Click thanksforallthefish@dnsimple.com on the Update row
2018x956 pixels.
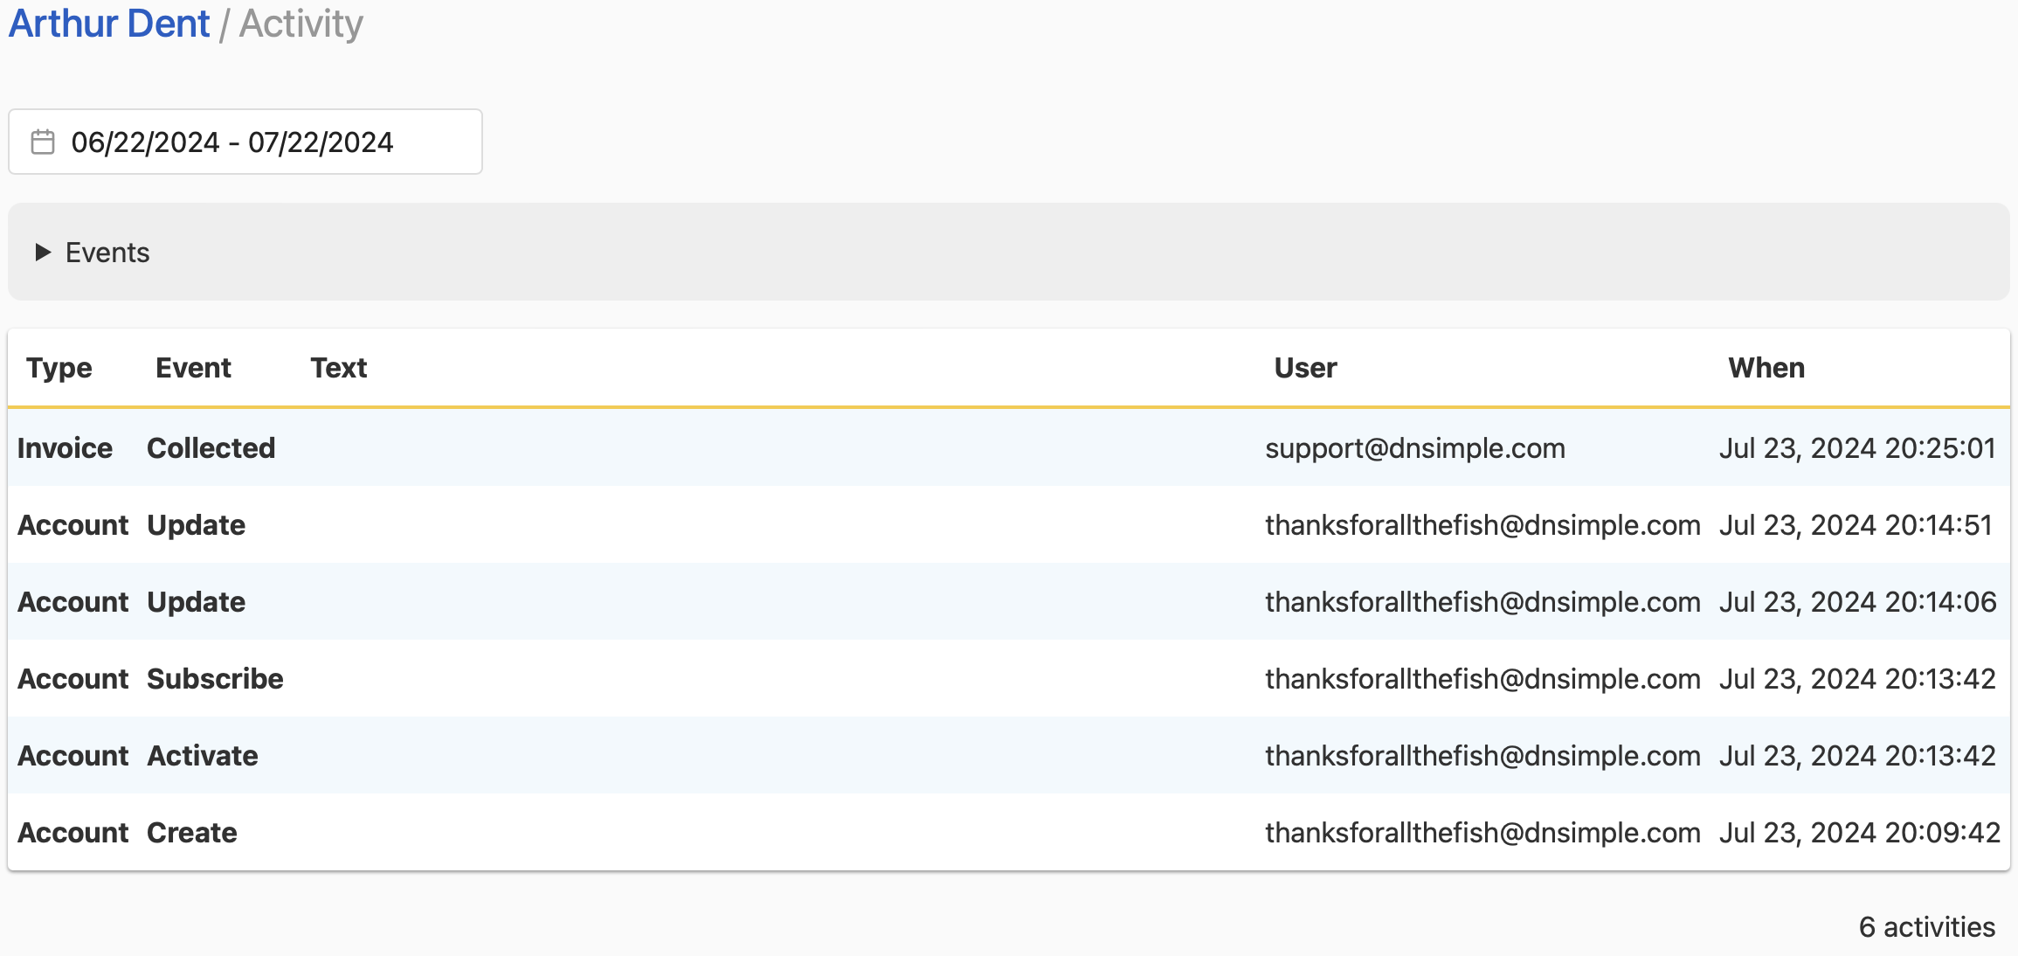(1482, 524)
